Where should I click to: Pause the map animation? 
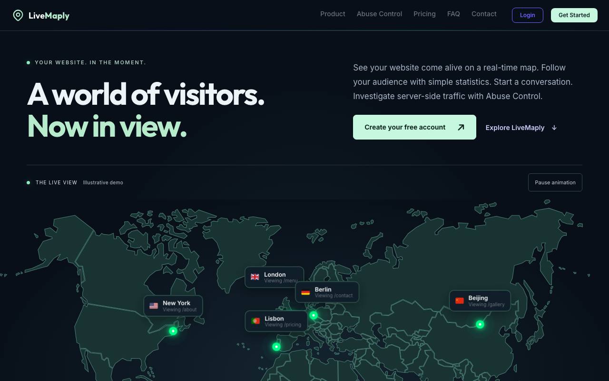(x=555, y=182)
